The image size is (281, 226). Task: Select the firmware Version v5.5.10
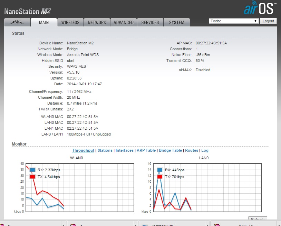(x=73, y=72)
